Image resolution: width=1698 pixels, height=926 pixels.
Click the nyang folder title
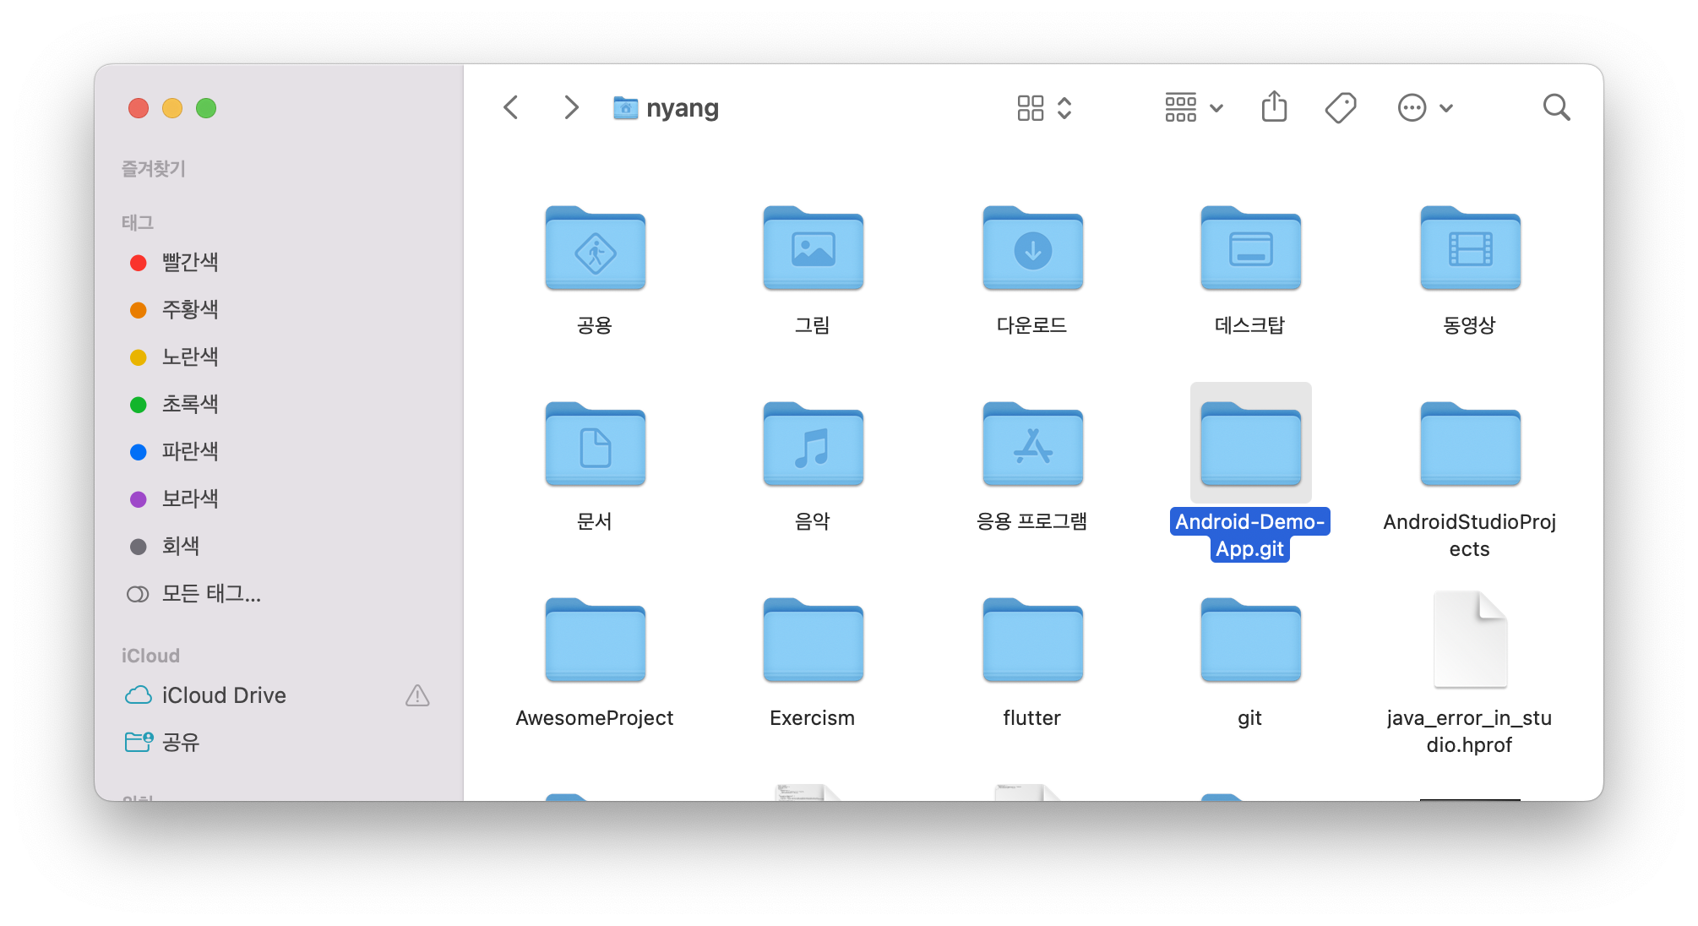(682, 107)
